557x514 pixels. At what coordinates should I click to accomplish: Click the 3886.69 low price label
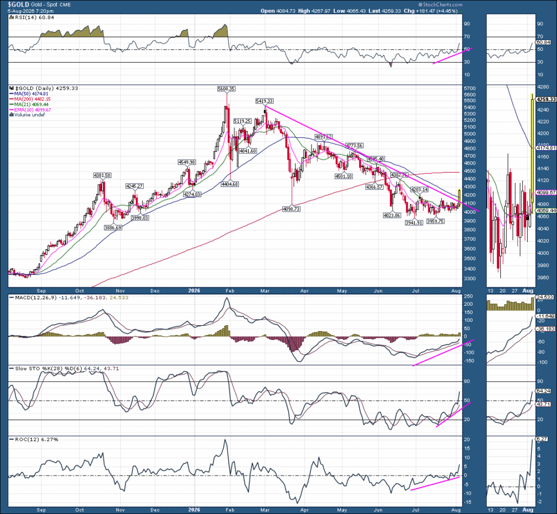[112, 227]
